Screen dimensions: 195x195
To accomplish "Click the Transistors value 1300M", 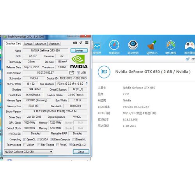I will pyautogui.click(x=62, y=67).
